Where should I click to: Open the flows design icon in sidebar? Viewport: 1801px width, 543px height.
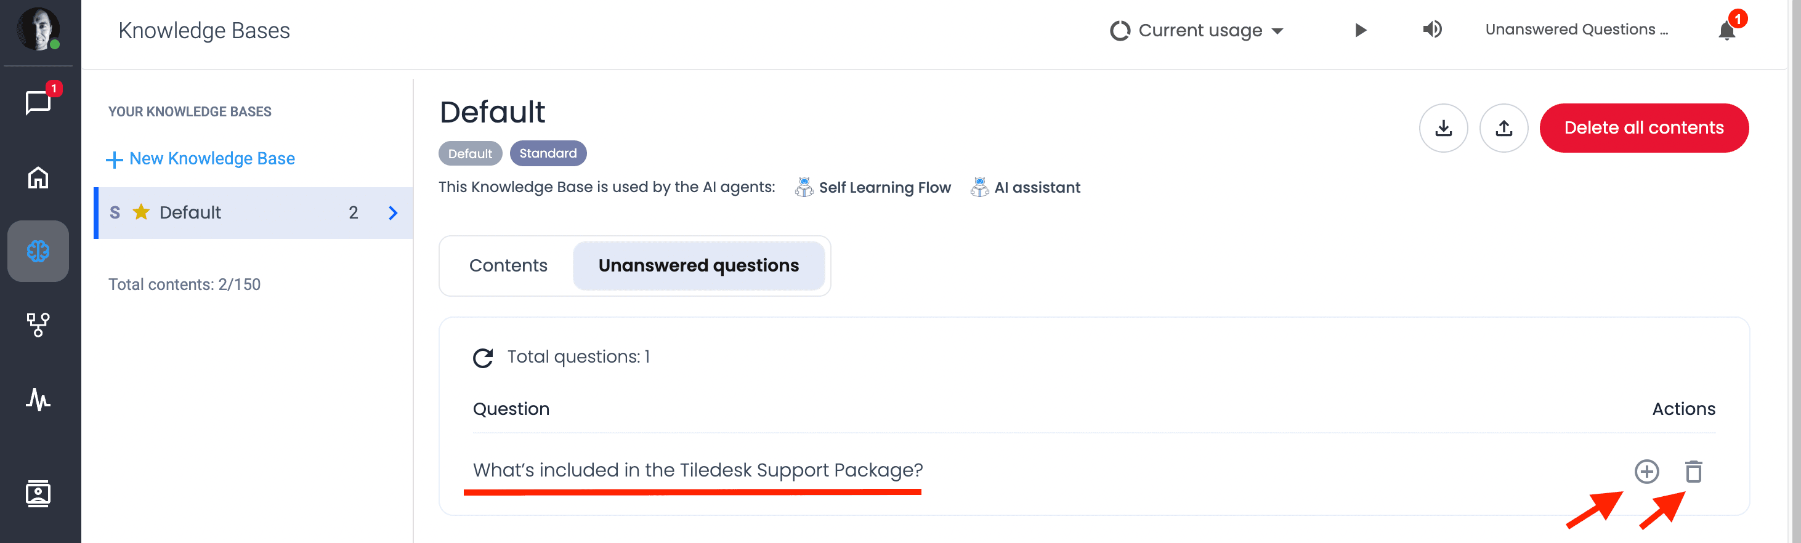coord(38,325)
